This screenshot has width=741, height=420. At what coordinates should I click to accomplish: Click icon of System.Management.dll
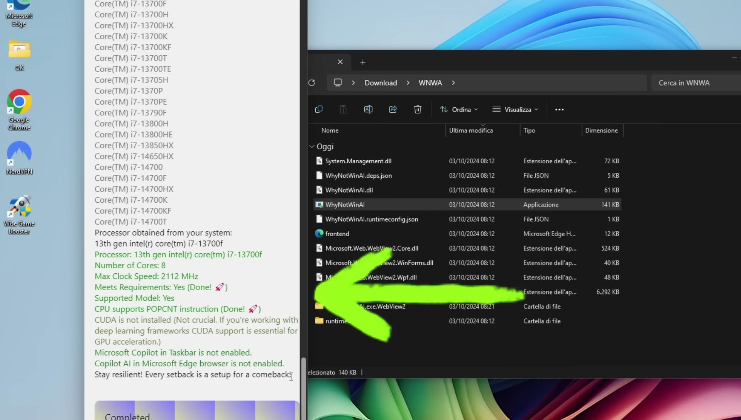(319, 161)
